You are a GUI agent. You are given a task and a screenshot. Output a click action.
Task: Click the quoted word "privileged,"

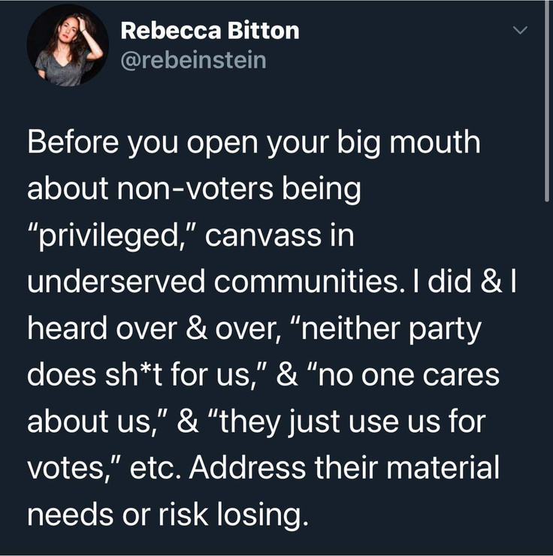click(x=110, y=237)
